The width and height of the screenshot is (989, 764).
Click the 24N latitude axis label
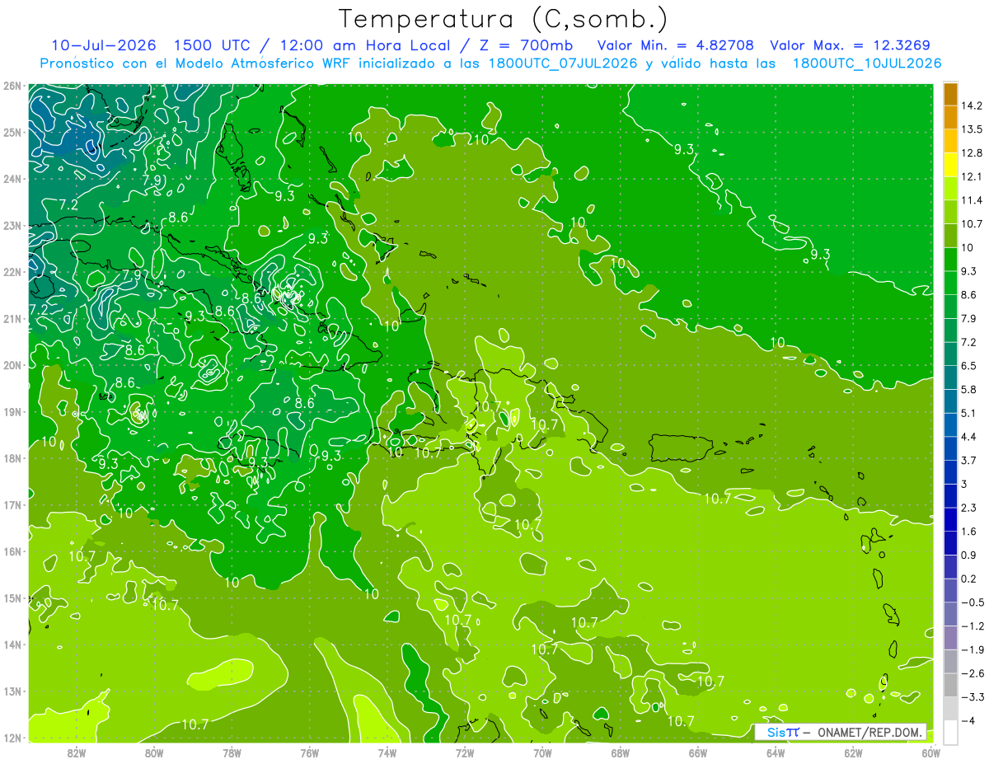point(12,179)
